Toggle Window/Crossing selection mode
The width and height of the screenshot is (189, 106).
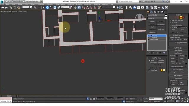(43, 8)
